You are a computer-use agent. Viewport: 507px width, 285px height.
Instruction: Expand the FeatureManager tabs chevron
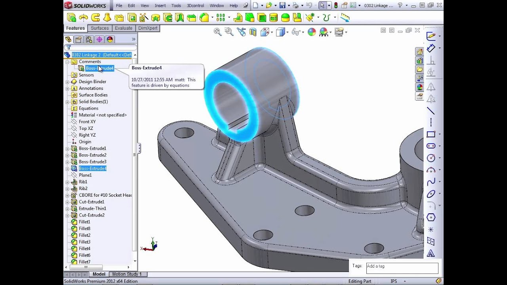[133, 39]
